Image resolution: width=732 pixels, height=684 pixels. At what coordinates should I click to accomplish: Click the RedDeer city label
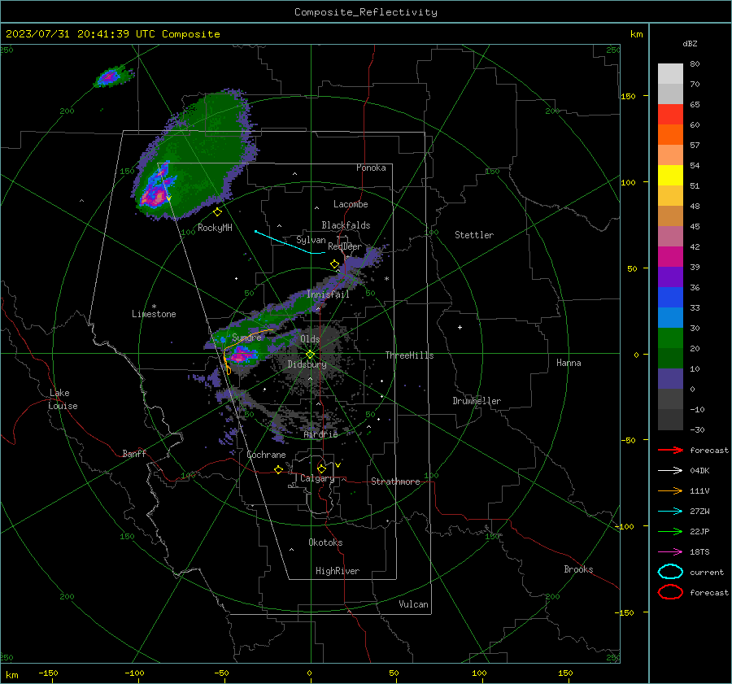point(345,246)
